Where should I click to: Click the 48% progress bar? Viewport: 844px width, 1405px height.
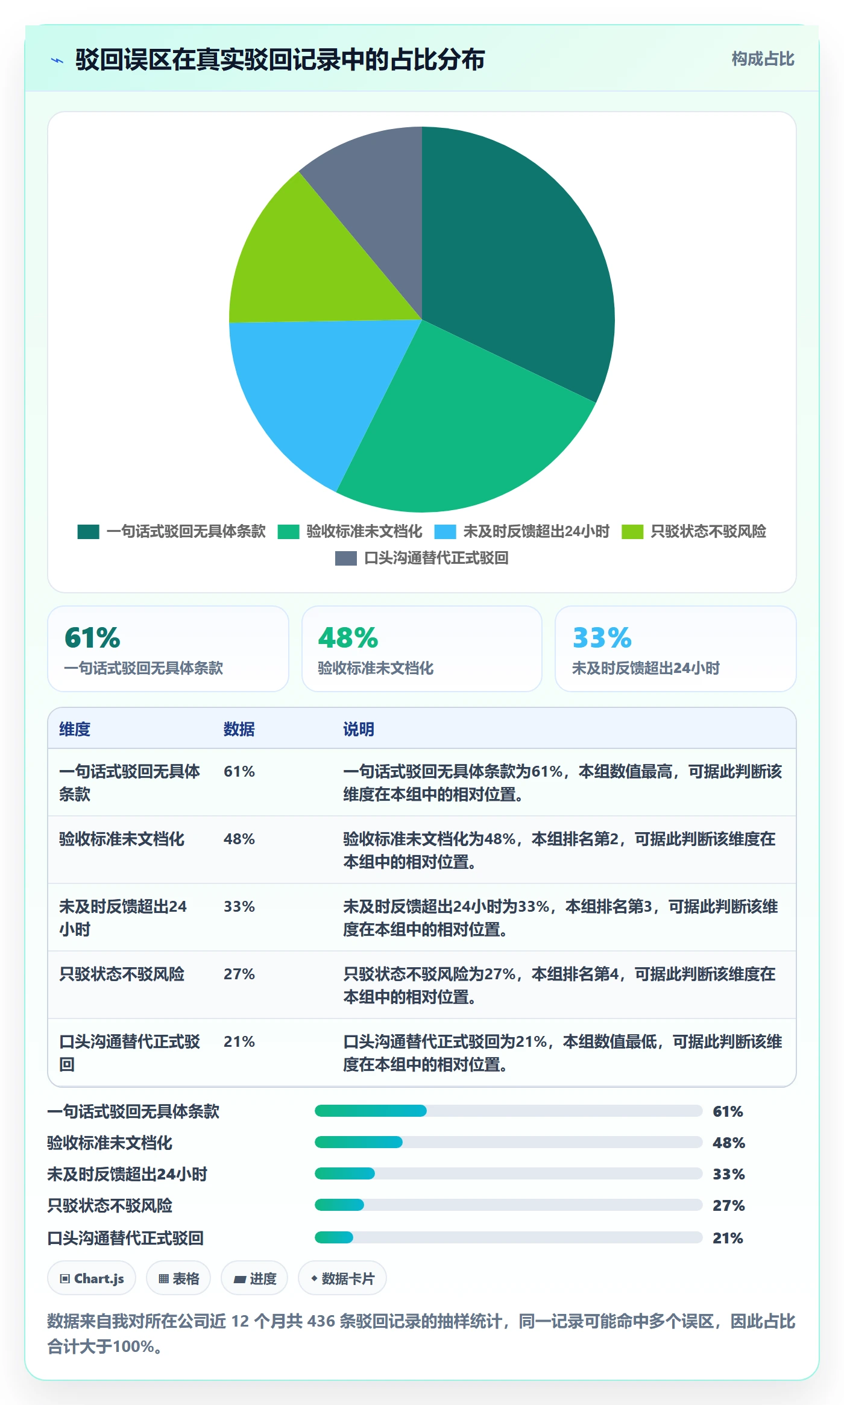509,1142
